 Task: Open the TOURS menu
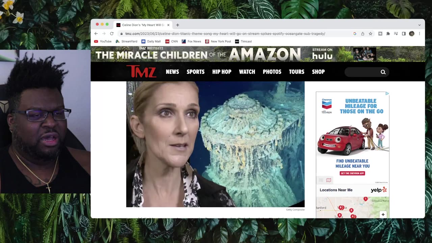[297, 72]
